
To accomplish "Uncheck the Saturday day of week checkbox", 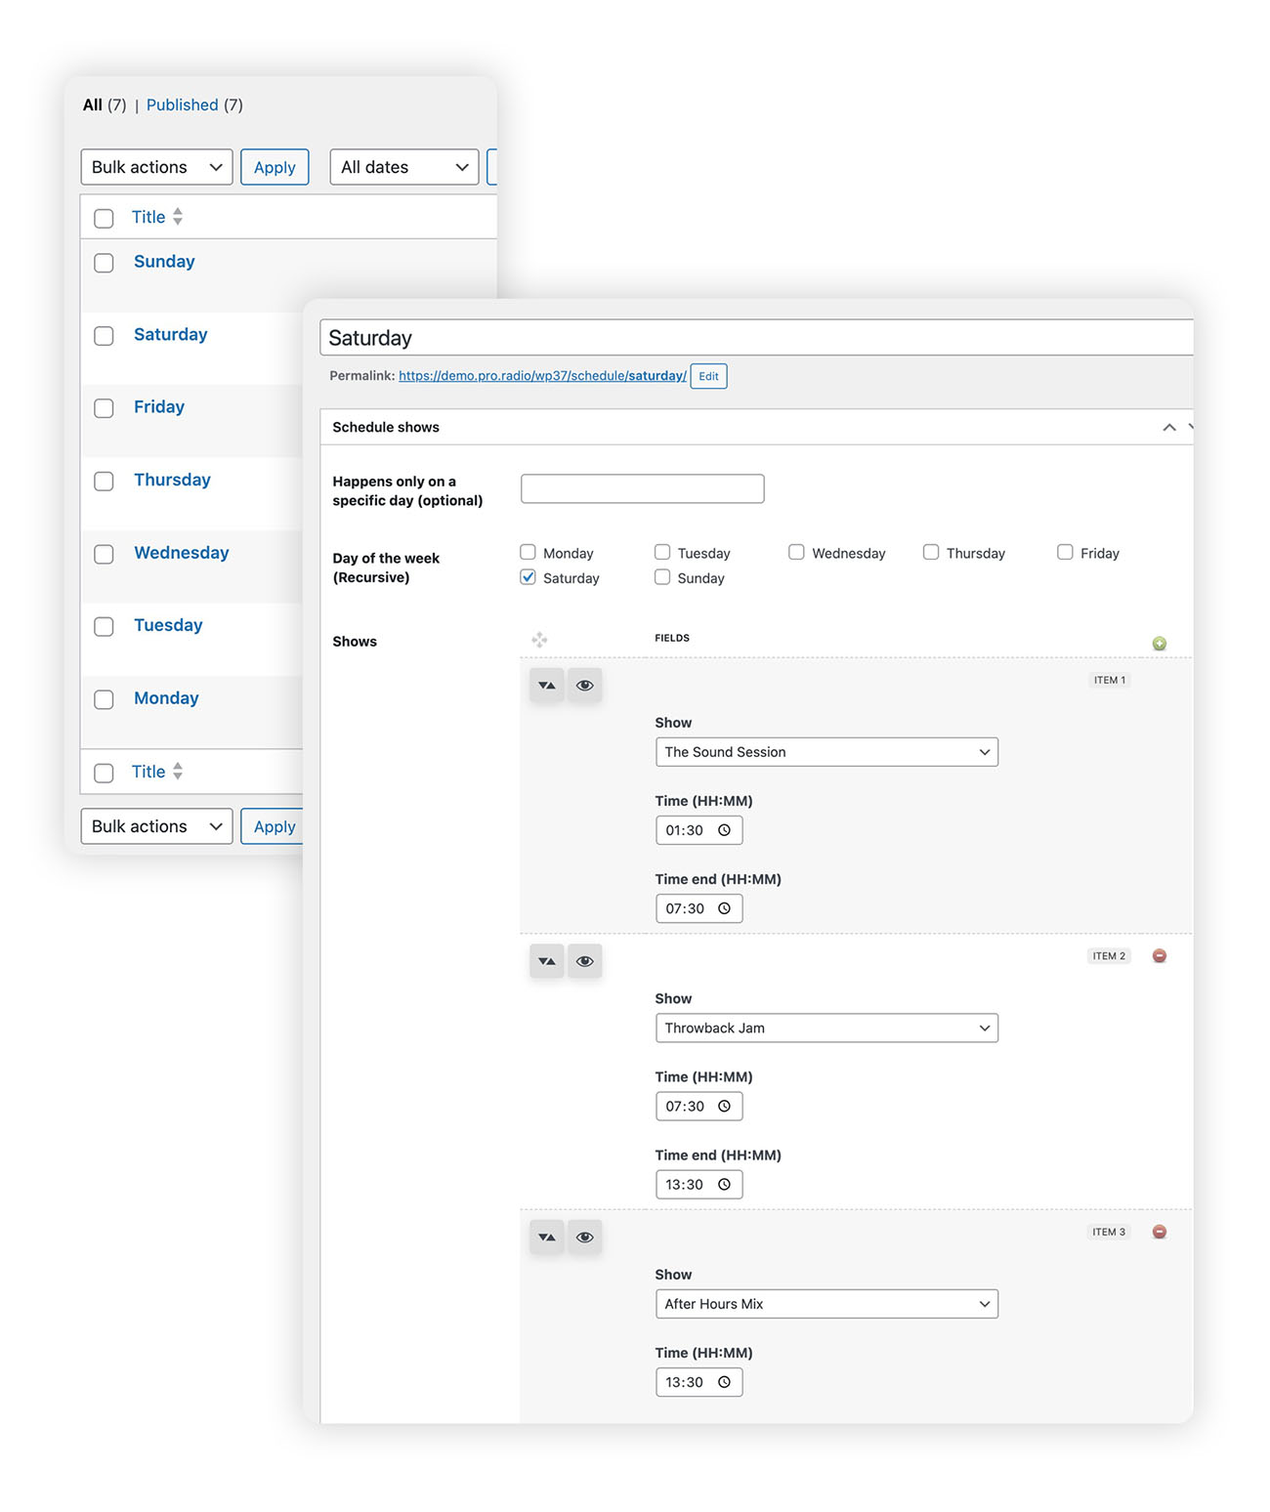I will (529, 577).
